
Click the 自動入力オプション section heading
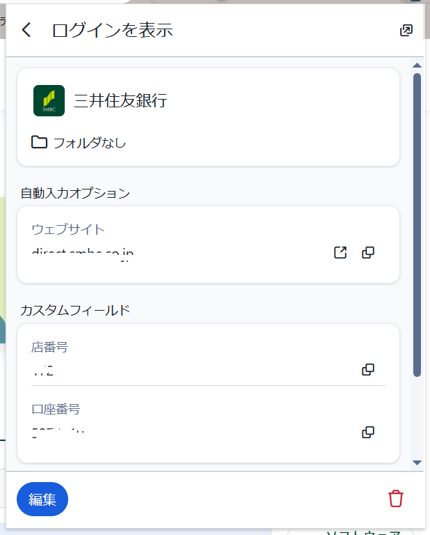75,193
